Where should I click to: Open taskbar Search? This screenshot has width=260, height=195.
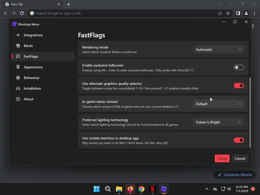tap(108, 189)
